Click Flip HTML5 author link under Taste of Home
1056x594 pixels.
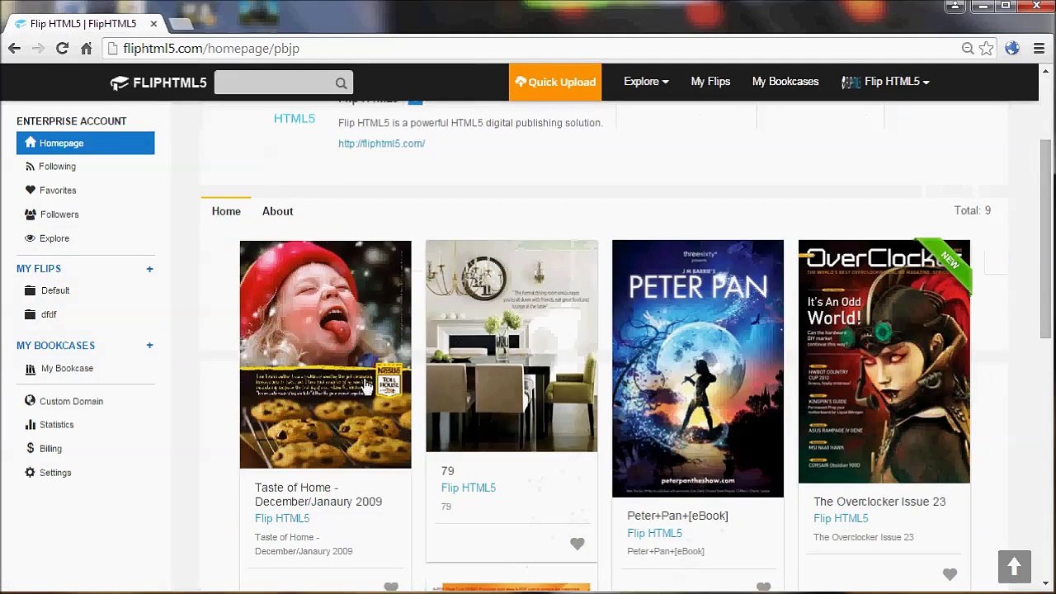[282, 518]
